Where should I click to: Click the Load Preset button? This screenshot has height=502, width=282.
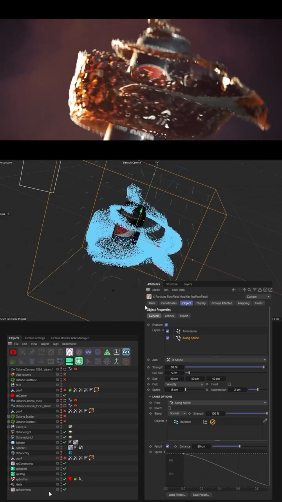[x=177, y=495]
